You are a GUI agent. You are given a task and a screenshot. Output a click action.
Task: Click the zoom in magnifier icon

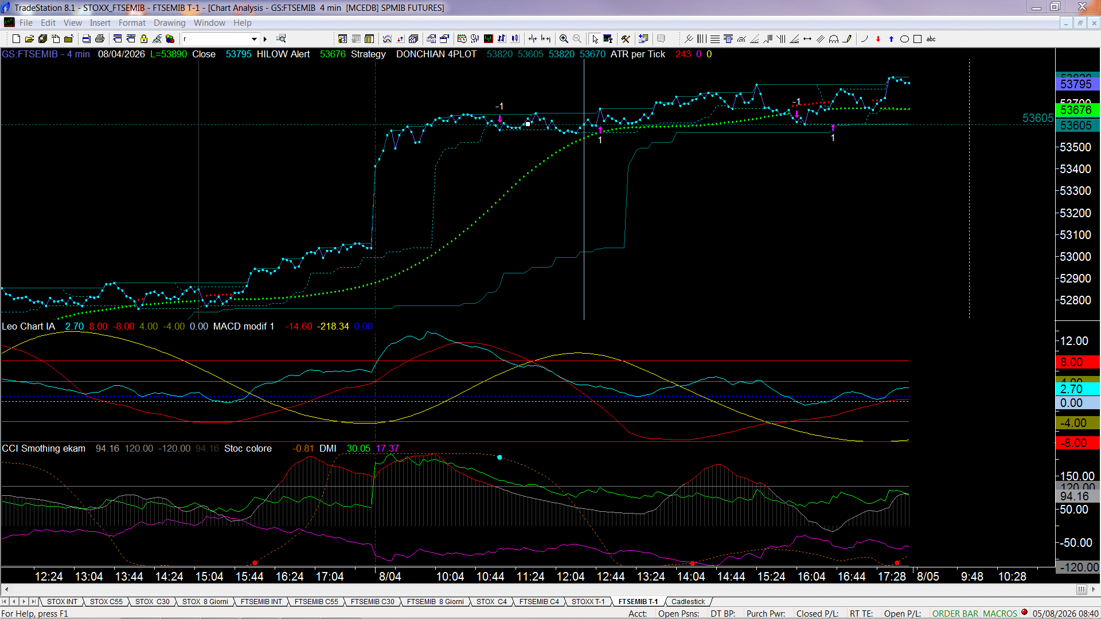point(564,39)
